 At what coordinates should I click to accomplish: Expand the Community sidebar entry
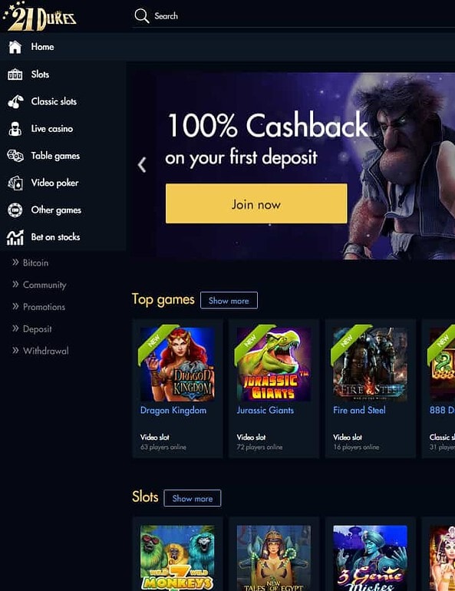click(x=39, y=285)
